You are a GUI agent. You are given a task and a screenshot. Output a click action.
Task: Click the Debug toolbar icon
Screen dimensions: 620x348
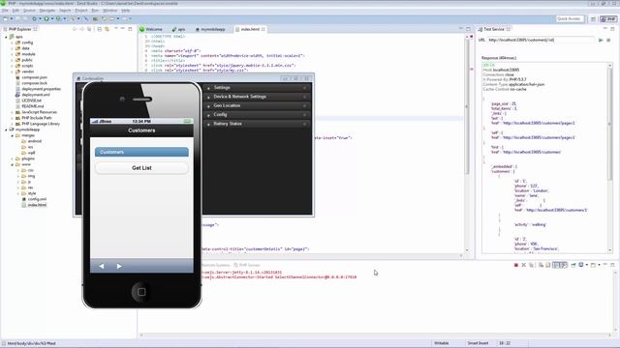point(35,18)
